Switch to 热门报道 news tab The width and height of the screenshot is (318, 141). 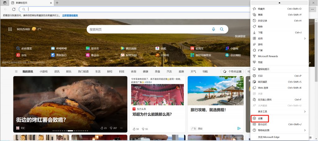pos(83,71)
